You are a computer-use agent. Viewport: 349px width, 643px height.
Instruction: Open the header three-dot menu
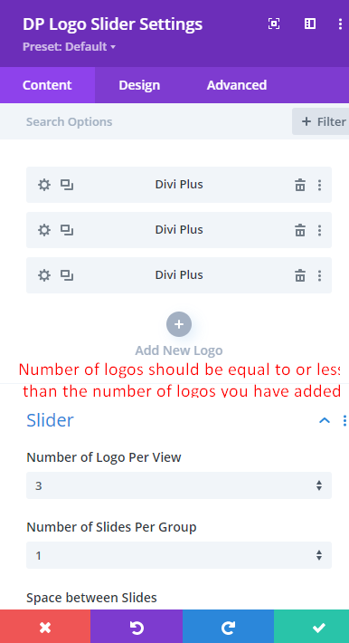(340, 24)
